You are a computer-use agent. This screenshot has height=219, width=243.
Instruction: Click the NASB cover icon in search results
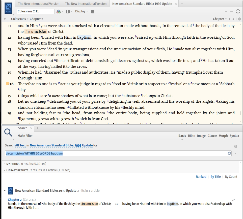[x=10, y=191]
